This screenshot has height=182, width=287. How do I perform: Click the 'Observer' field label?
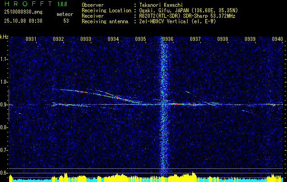(x=93, y=5)
